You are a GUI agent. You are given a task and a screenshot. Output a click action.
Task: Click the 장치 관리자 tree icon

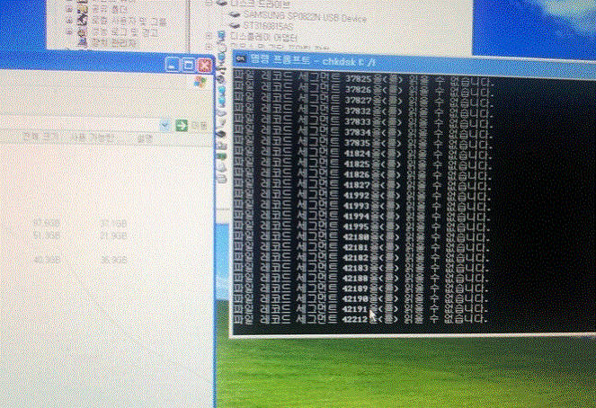(83, 42)
